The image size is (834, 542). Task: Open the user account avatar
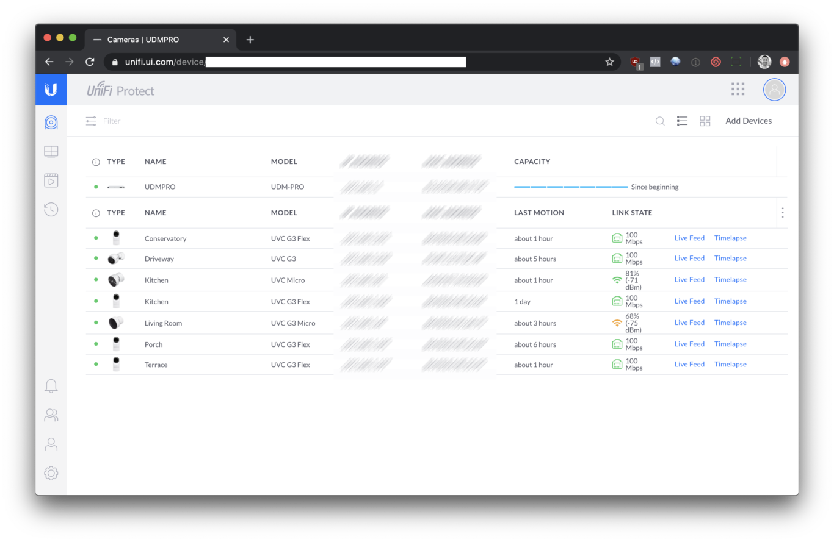tap(774, 90)
